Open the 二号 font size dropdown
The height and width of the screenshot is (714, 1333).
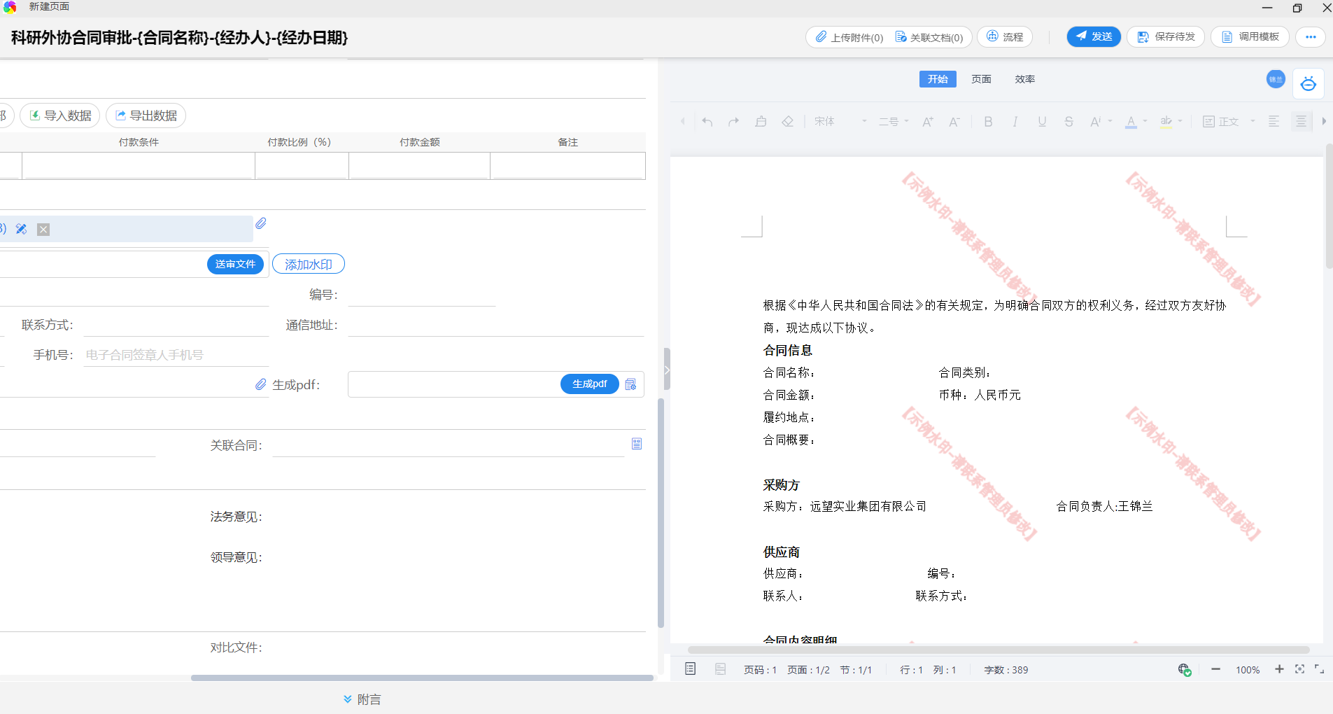click(x=894, y=122)
